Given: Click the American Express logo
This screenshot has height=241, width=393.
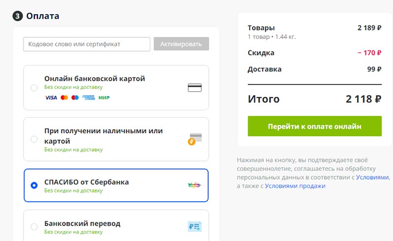Looking at the screenshot, I should tap(88, 98).
